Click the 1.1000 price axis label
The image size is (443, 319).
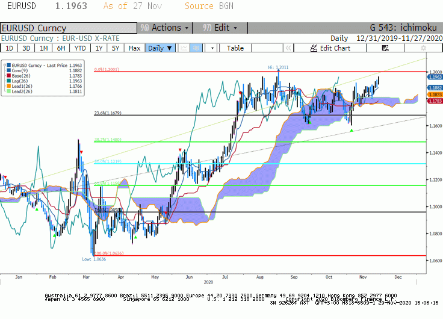pos(435,206)
